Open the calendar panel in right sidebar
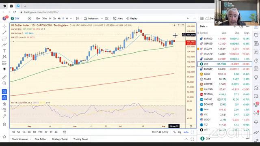Image resolution: width=260 pixels, height=146 pixels. click(256, 69)
